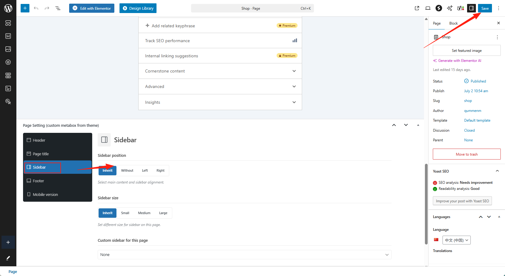505x276 pixels.
Task: Open the Yoast SEO toolbar icon
Action: (x=460, y=8)
